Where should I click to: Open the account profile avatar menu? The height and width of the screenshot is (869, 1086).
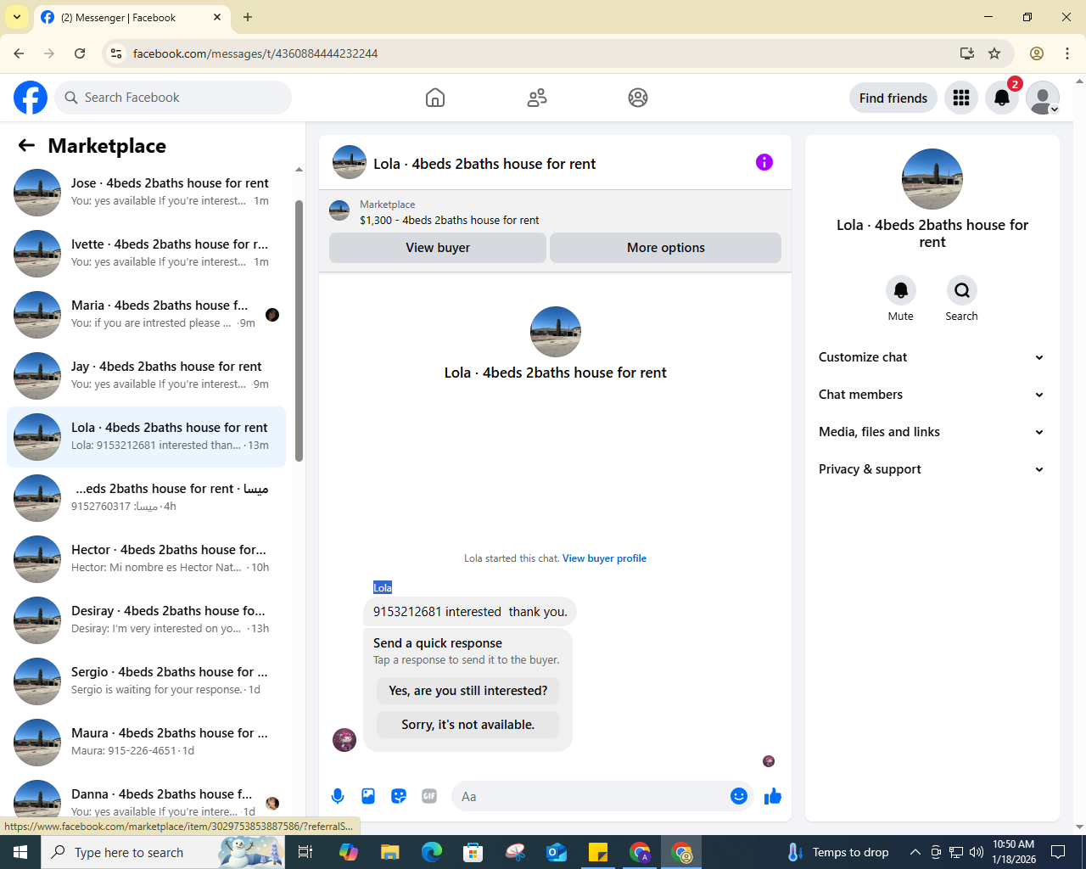point(1043,98)
